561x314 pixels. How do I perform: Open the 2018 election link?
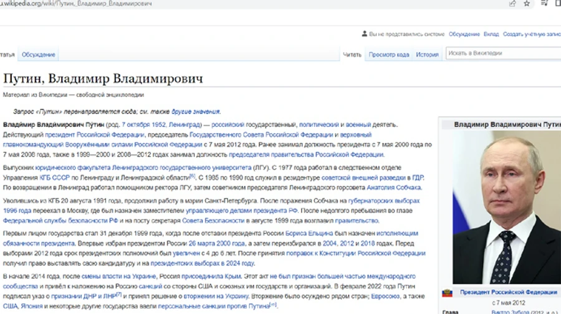point(367,243)
